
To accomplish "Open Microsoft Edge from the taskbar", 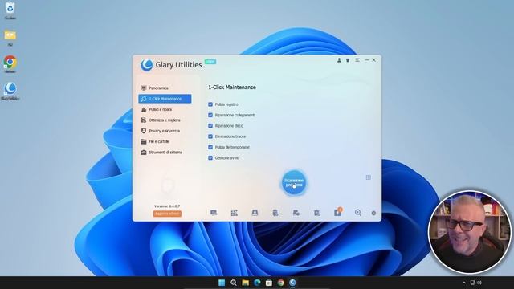I will [257, 283].
